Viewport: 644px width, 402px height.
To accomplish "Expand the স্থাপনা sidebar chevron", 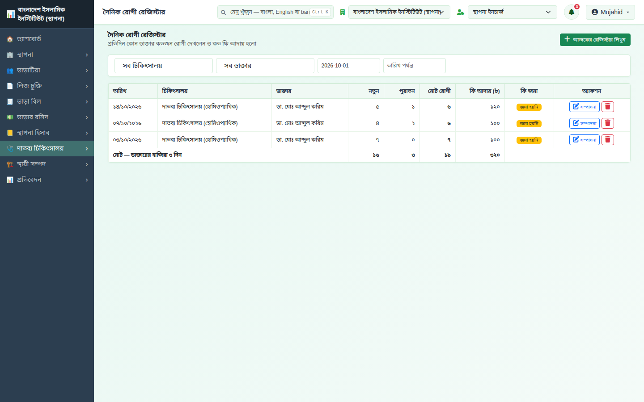I will [87, 55].
